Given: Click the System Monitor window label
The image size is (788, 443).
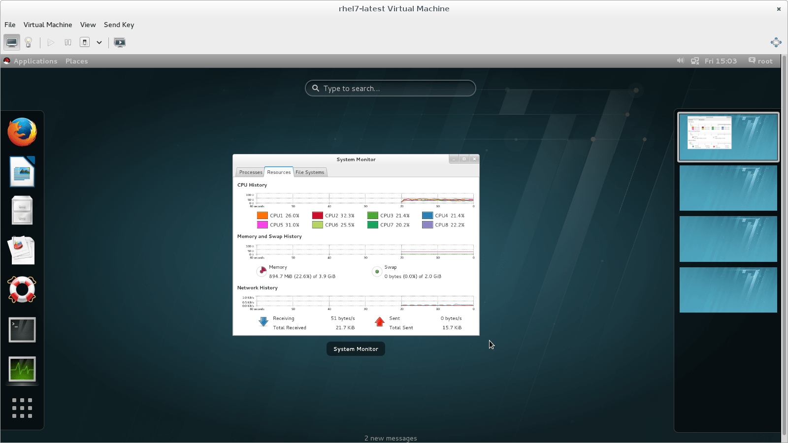Looking at the screenshot, I should [356, 348].
